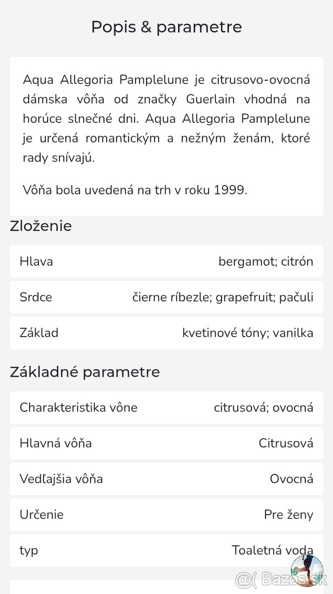This screenshot has height=594, width=333.
Task: Click the Aqua Allegoria Pamplelune description paragraph
Action: [x=166, y=119]
